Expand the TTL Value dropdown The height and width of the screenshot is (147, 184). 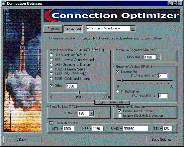(91, 113)
